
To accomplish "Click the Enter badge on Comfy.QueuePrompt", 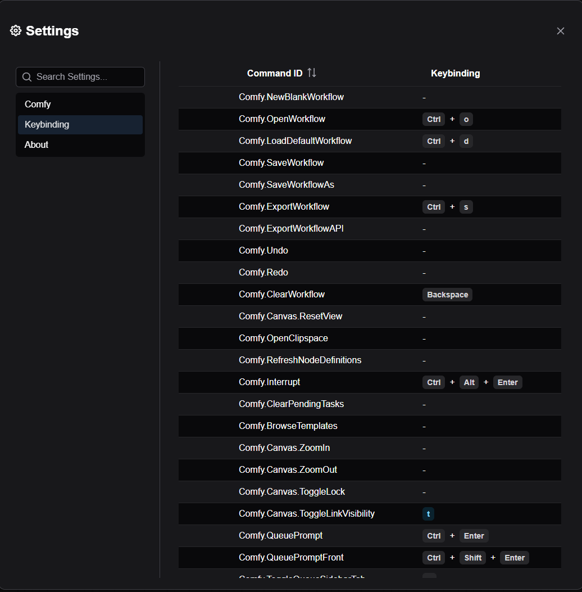I will 474,535.
